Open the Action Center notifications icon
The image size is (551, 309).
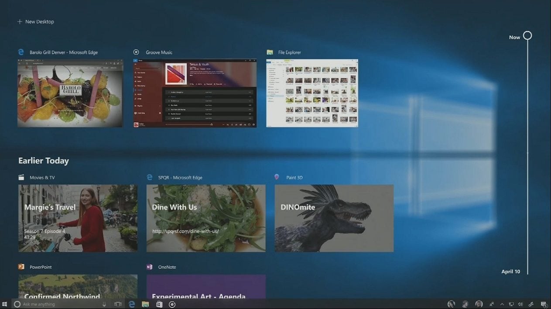click(x=544, y=304)
